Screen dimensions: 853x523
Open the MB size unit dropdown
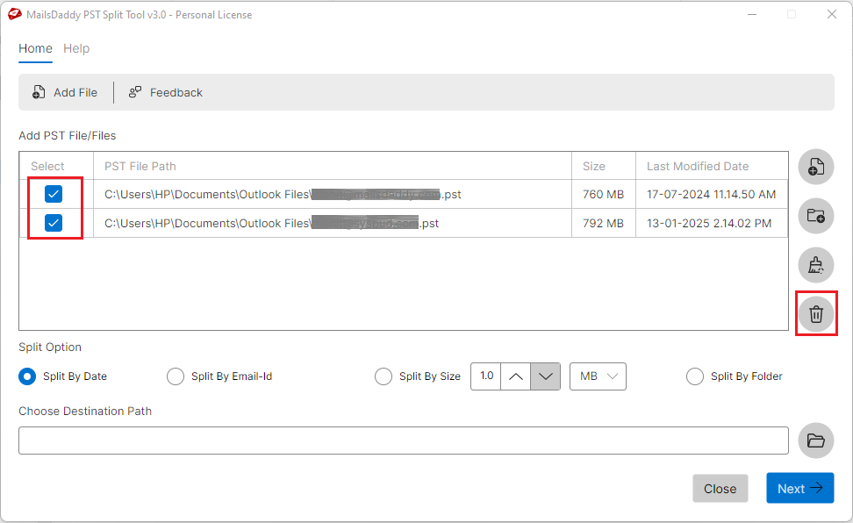[598, 376]
